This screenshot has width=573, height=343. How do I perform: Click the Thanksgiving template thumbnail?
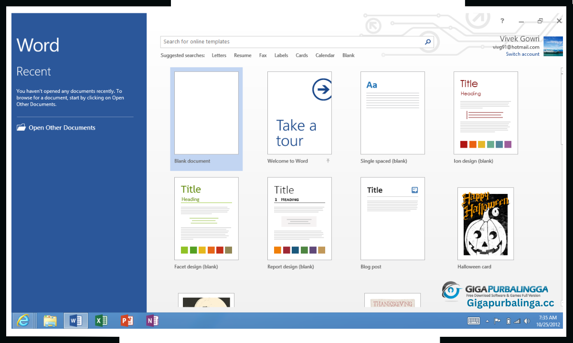(x=393, y=300)
